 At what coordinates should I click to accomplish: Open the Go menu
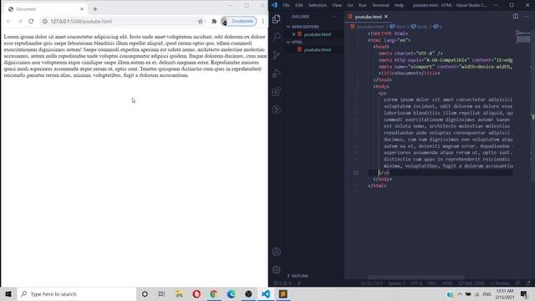[x=350, y=5]
